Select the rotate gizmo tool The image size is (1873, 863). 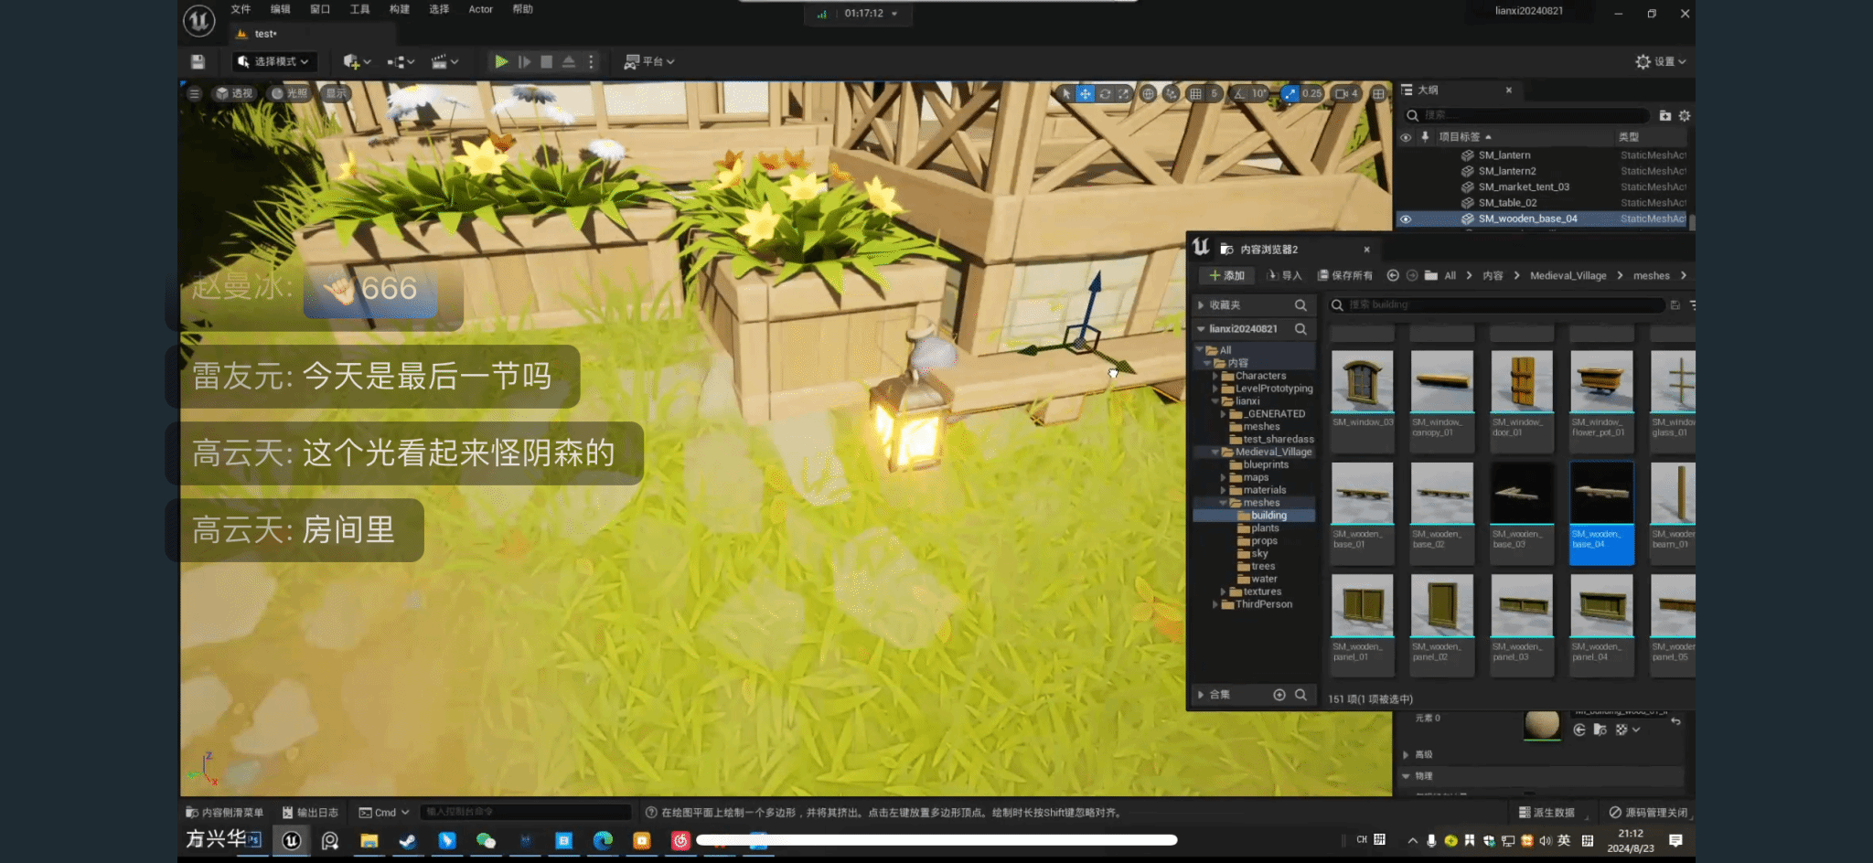(1105, 93)
